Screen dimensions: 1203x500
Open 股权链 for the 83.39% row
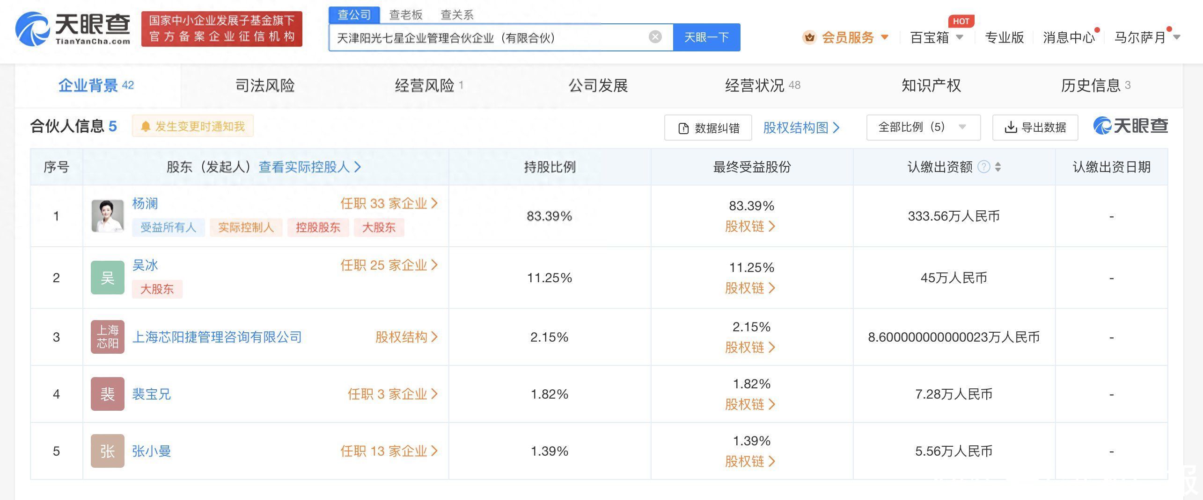click(750, 227)
